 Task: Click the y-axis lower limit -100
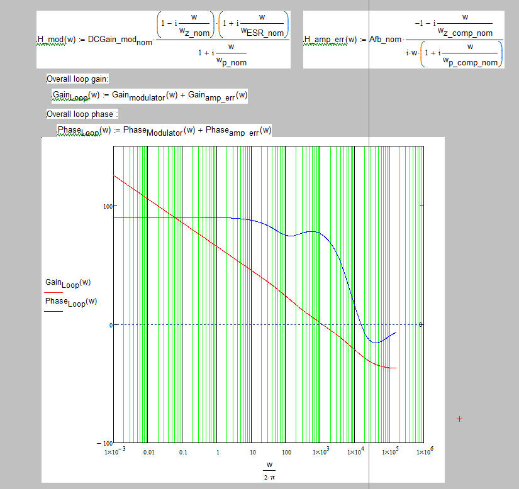104,443
